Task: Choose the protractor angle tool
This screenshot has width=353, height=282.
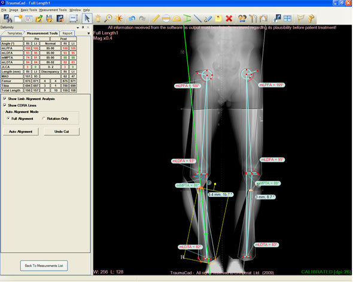Action: pos(176,19)
